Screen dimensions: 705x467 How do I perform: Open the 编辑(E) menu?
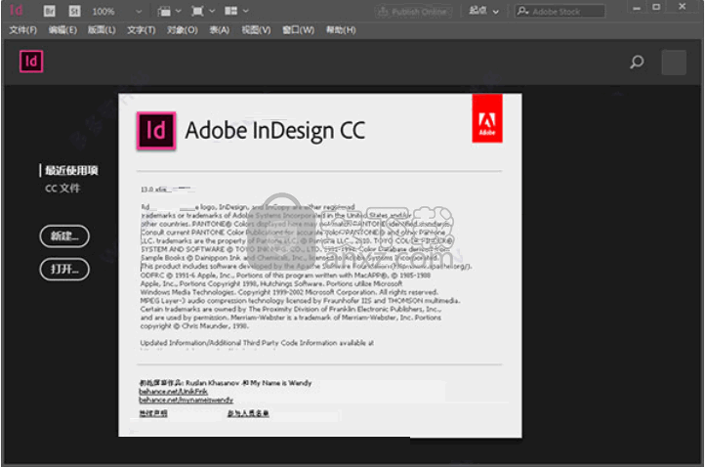(x=62, y=30)
